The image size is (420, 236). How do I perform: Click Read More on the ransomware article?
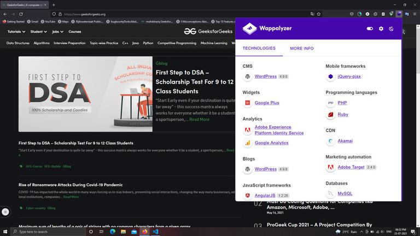[x=71, y=197]
